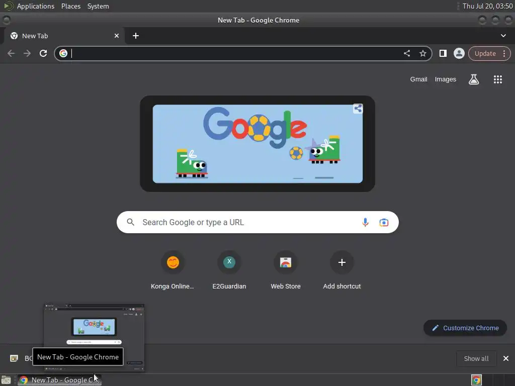Click Show all downloads button
This screenshot has height=386, width=515.
476,358
